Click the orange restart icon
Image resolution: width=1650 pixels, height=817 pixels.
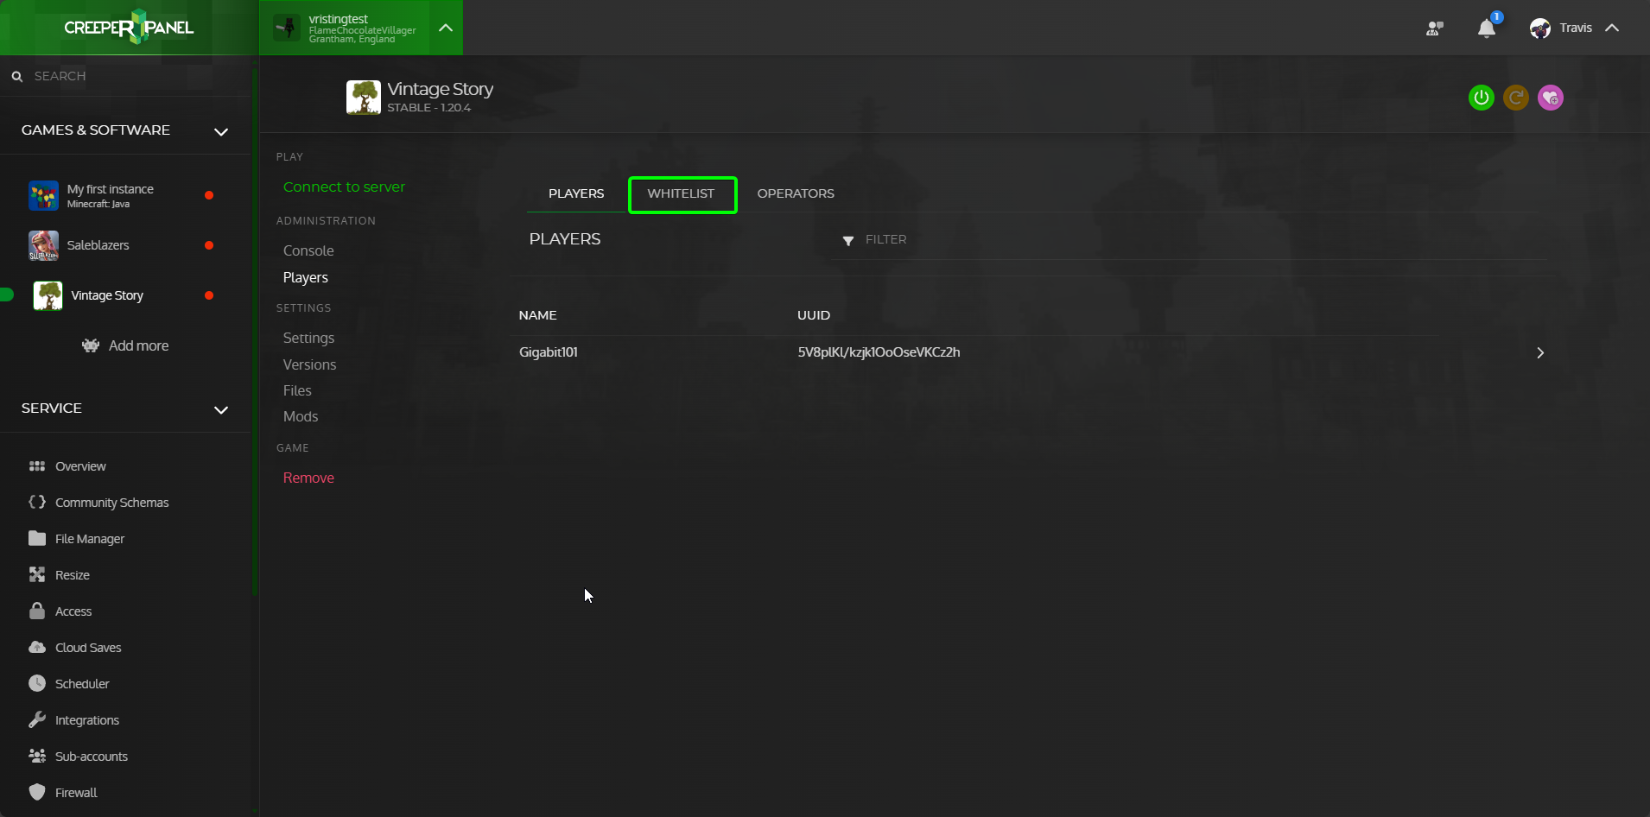point(1516,98)
